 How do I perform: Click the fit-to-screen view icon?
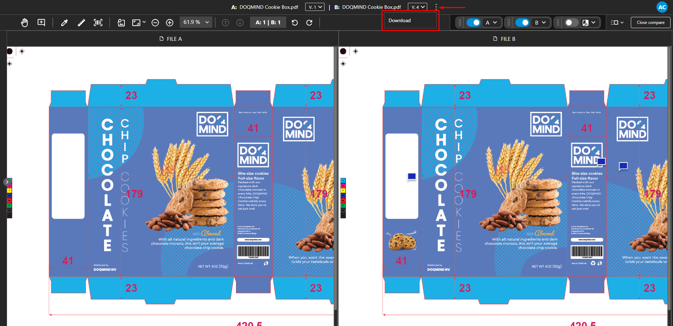136,23
